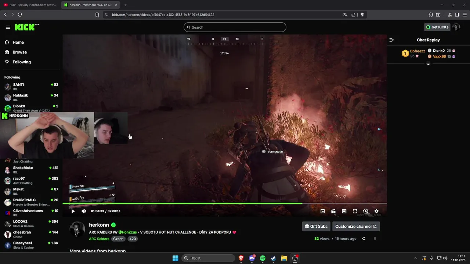The image size is (470, 264).
Task: Open the PreDicTzMLG channel in sidebar
Action: 31,202
